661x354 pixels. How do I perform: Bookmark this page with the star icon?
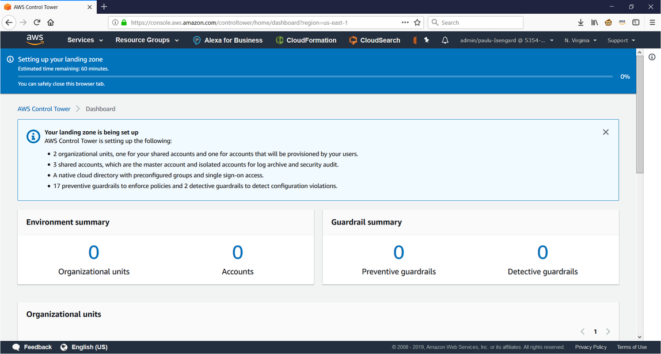(417, 22)
